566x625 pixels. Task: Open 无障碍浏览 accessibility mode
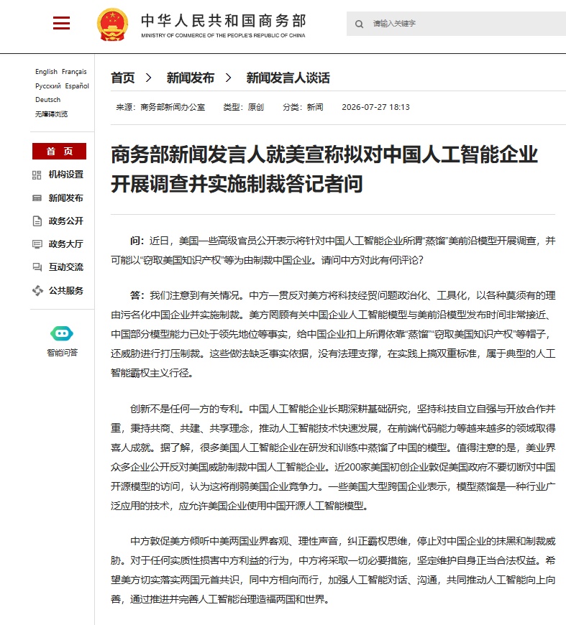[x=51, y=114]
